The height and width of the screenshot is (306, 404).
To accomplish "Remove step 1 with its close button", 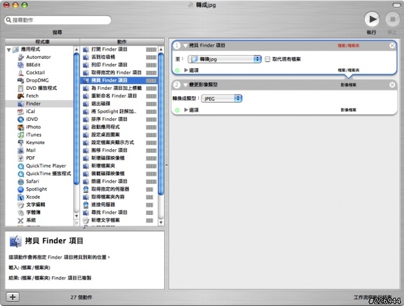I will (392, 46).
